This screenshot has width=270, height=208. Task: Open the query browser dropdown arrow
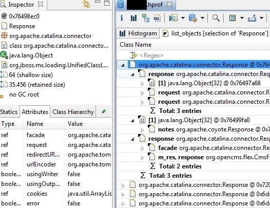[183, 18]
